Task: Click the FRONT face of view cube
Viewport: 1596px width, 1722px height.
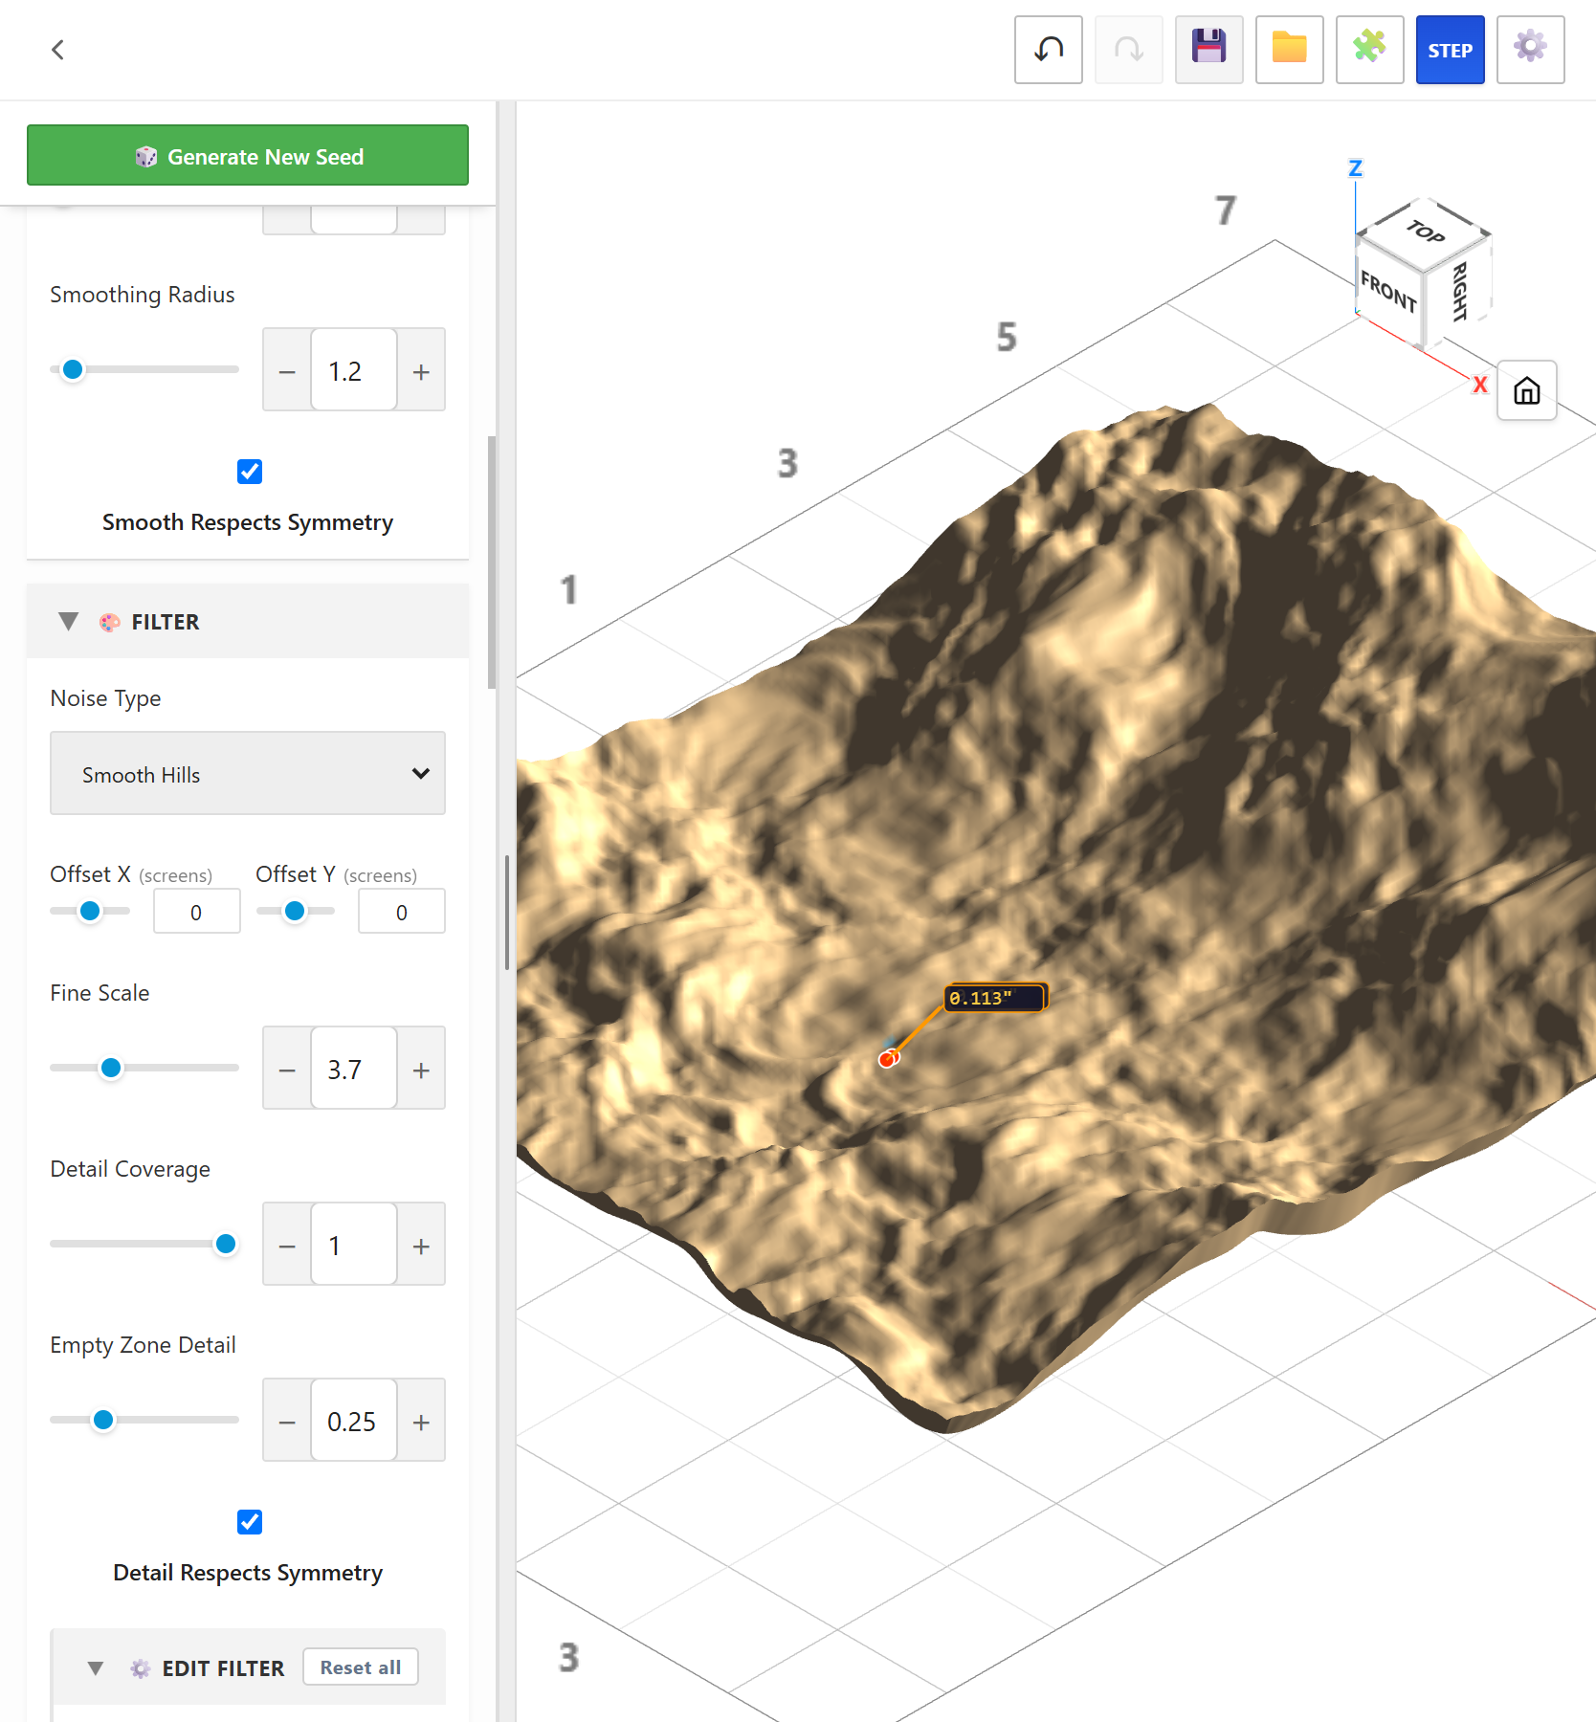Action: (x=1388, y=290)
